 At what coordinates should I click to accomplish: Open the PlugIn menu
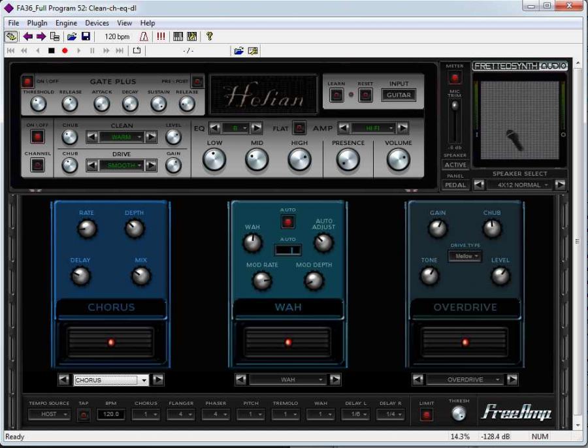[37, 23]
